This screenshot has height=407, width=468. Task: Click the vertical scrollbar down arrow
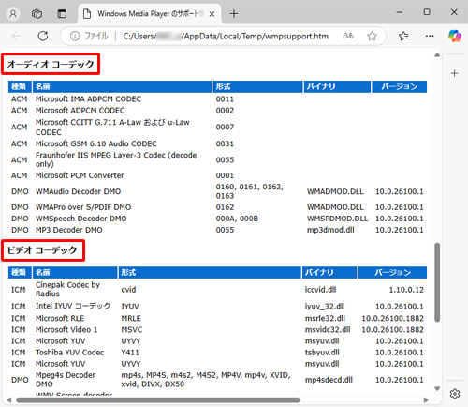click(437, 389)
